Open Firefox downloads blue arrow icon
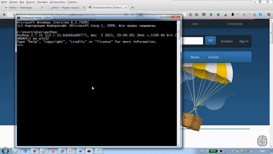The height and width of the screenshot is (154, 273). pos(211,15)
